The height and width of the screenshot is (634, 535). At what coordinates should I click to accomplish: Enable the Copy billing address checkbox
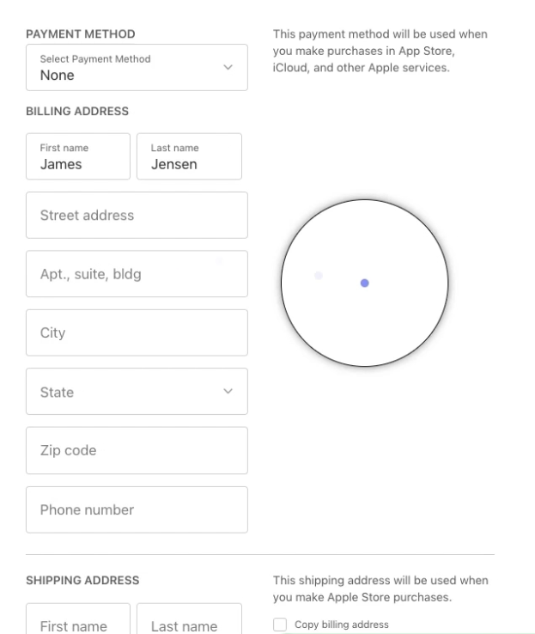click(279, 625)
